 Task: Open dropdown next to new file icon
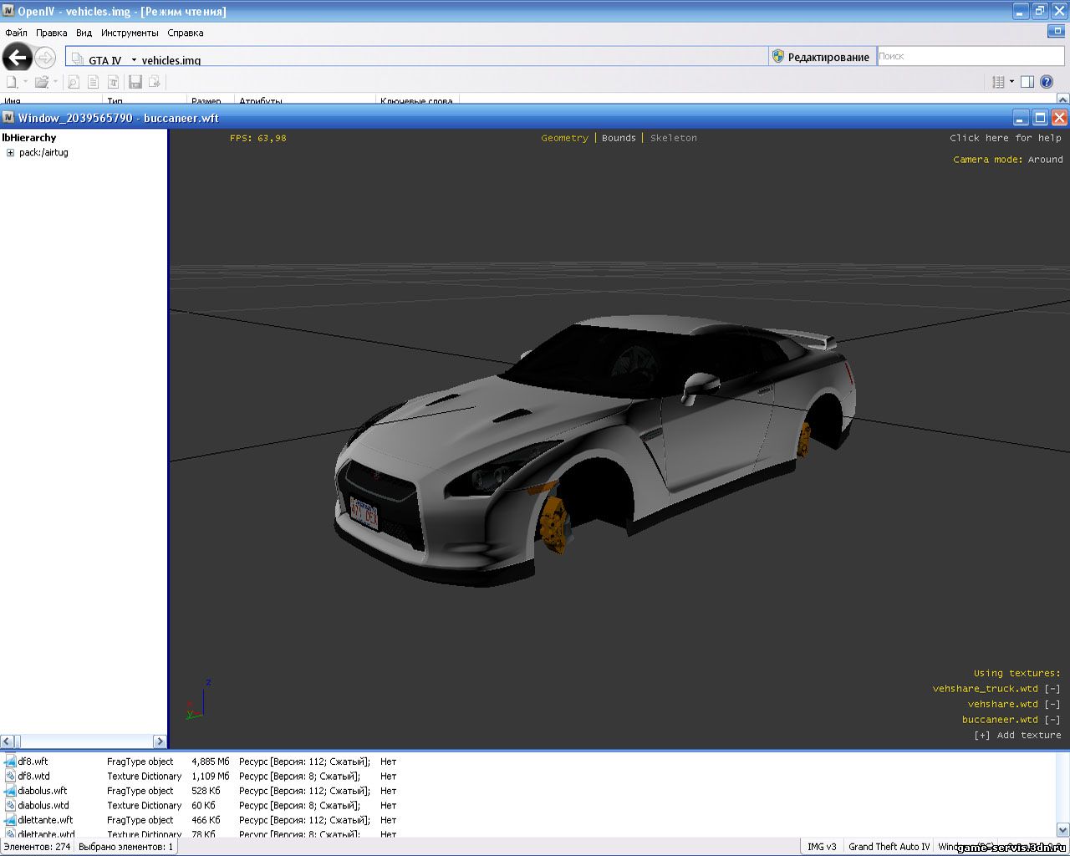coord(25,82)
